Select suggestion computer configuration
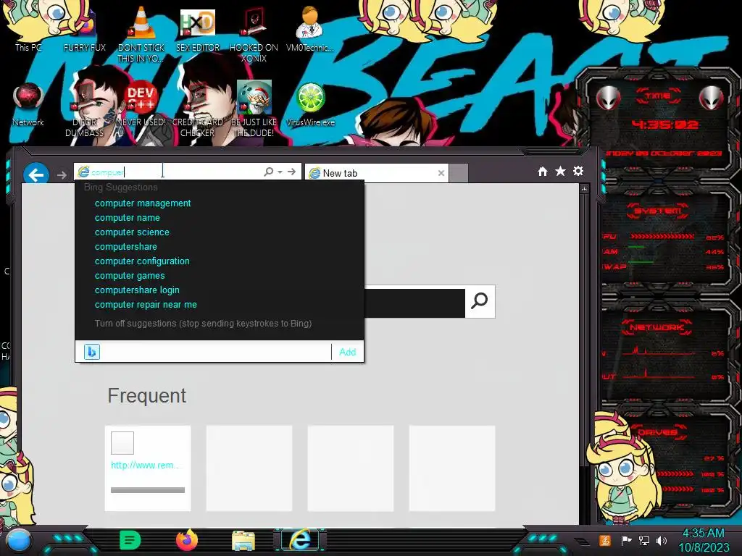The image size is (742, 556). click(x=142, y=261)
